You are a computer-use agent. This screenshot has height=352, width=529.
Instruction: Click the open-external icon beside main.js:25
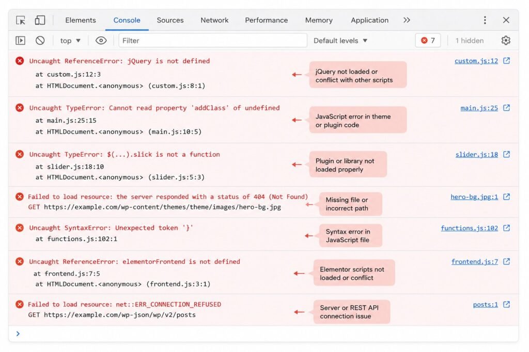coord(506,108)
